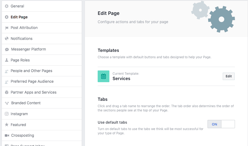This screenshot has width=248, height=146.
Task: Click the Services template name
Action: 121,78
